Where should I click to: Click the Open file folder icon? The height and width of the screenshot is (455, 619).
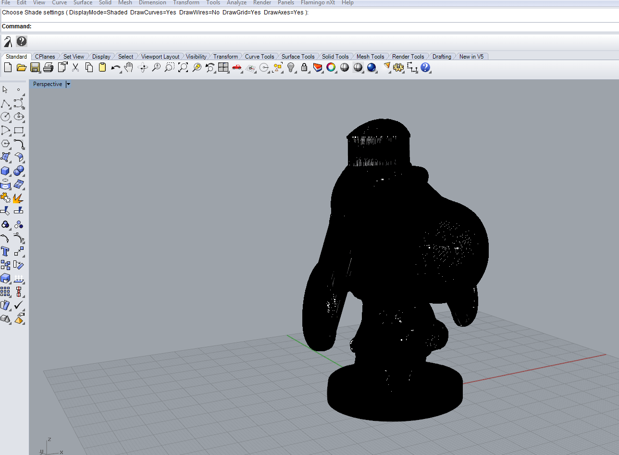21,68
